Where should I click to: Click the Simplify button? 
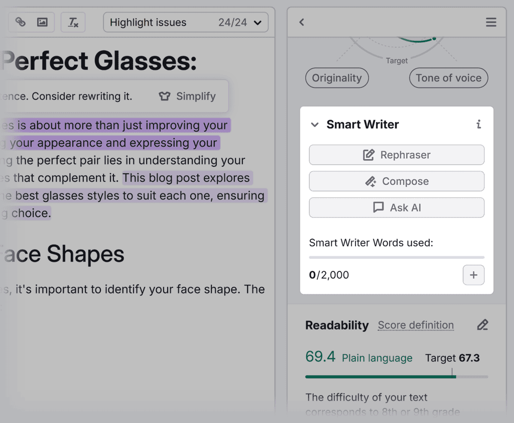point(187,96)
